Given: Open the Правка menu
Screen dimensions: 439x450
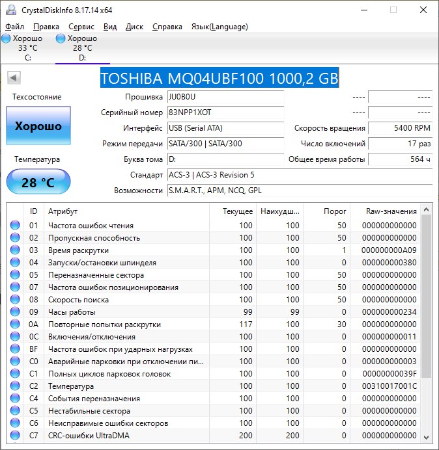Looking at the screenshot, I should coord(46,27).
